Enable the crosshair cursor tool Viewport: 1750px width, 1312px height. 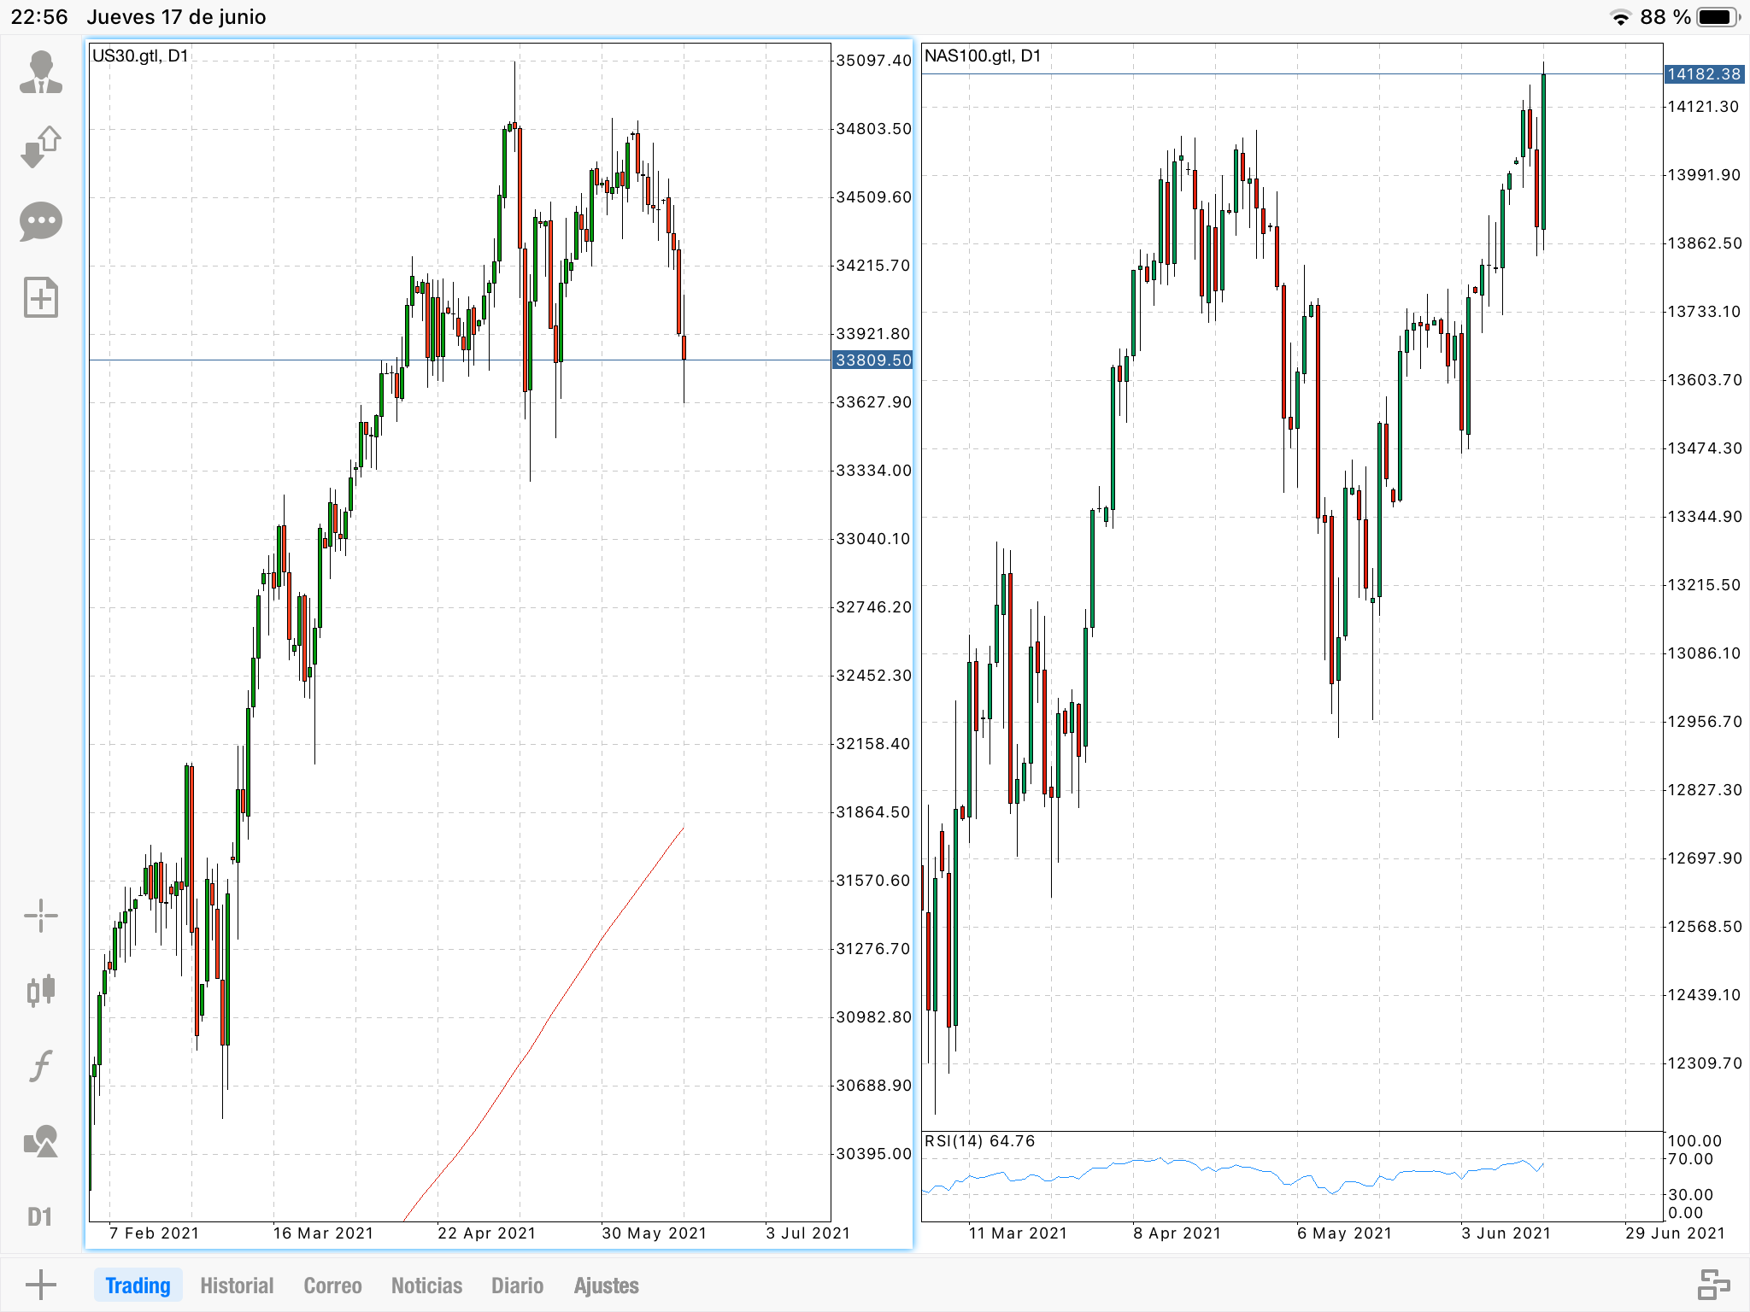pyautogui.click(x=40, y=916)
